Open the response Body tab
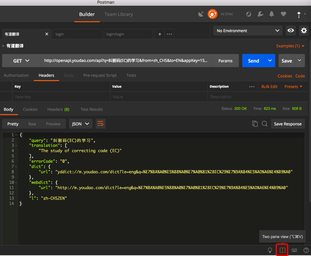 click(x=8, y=109)
